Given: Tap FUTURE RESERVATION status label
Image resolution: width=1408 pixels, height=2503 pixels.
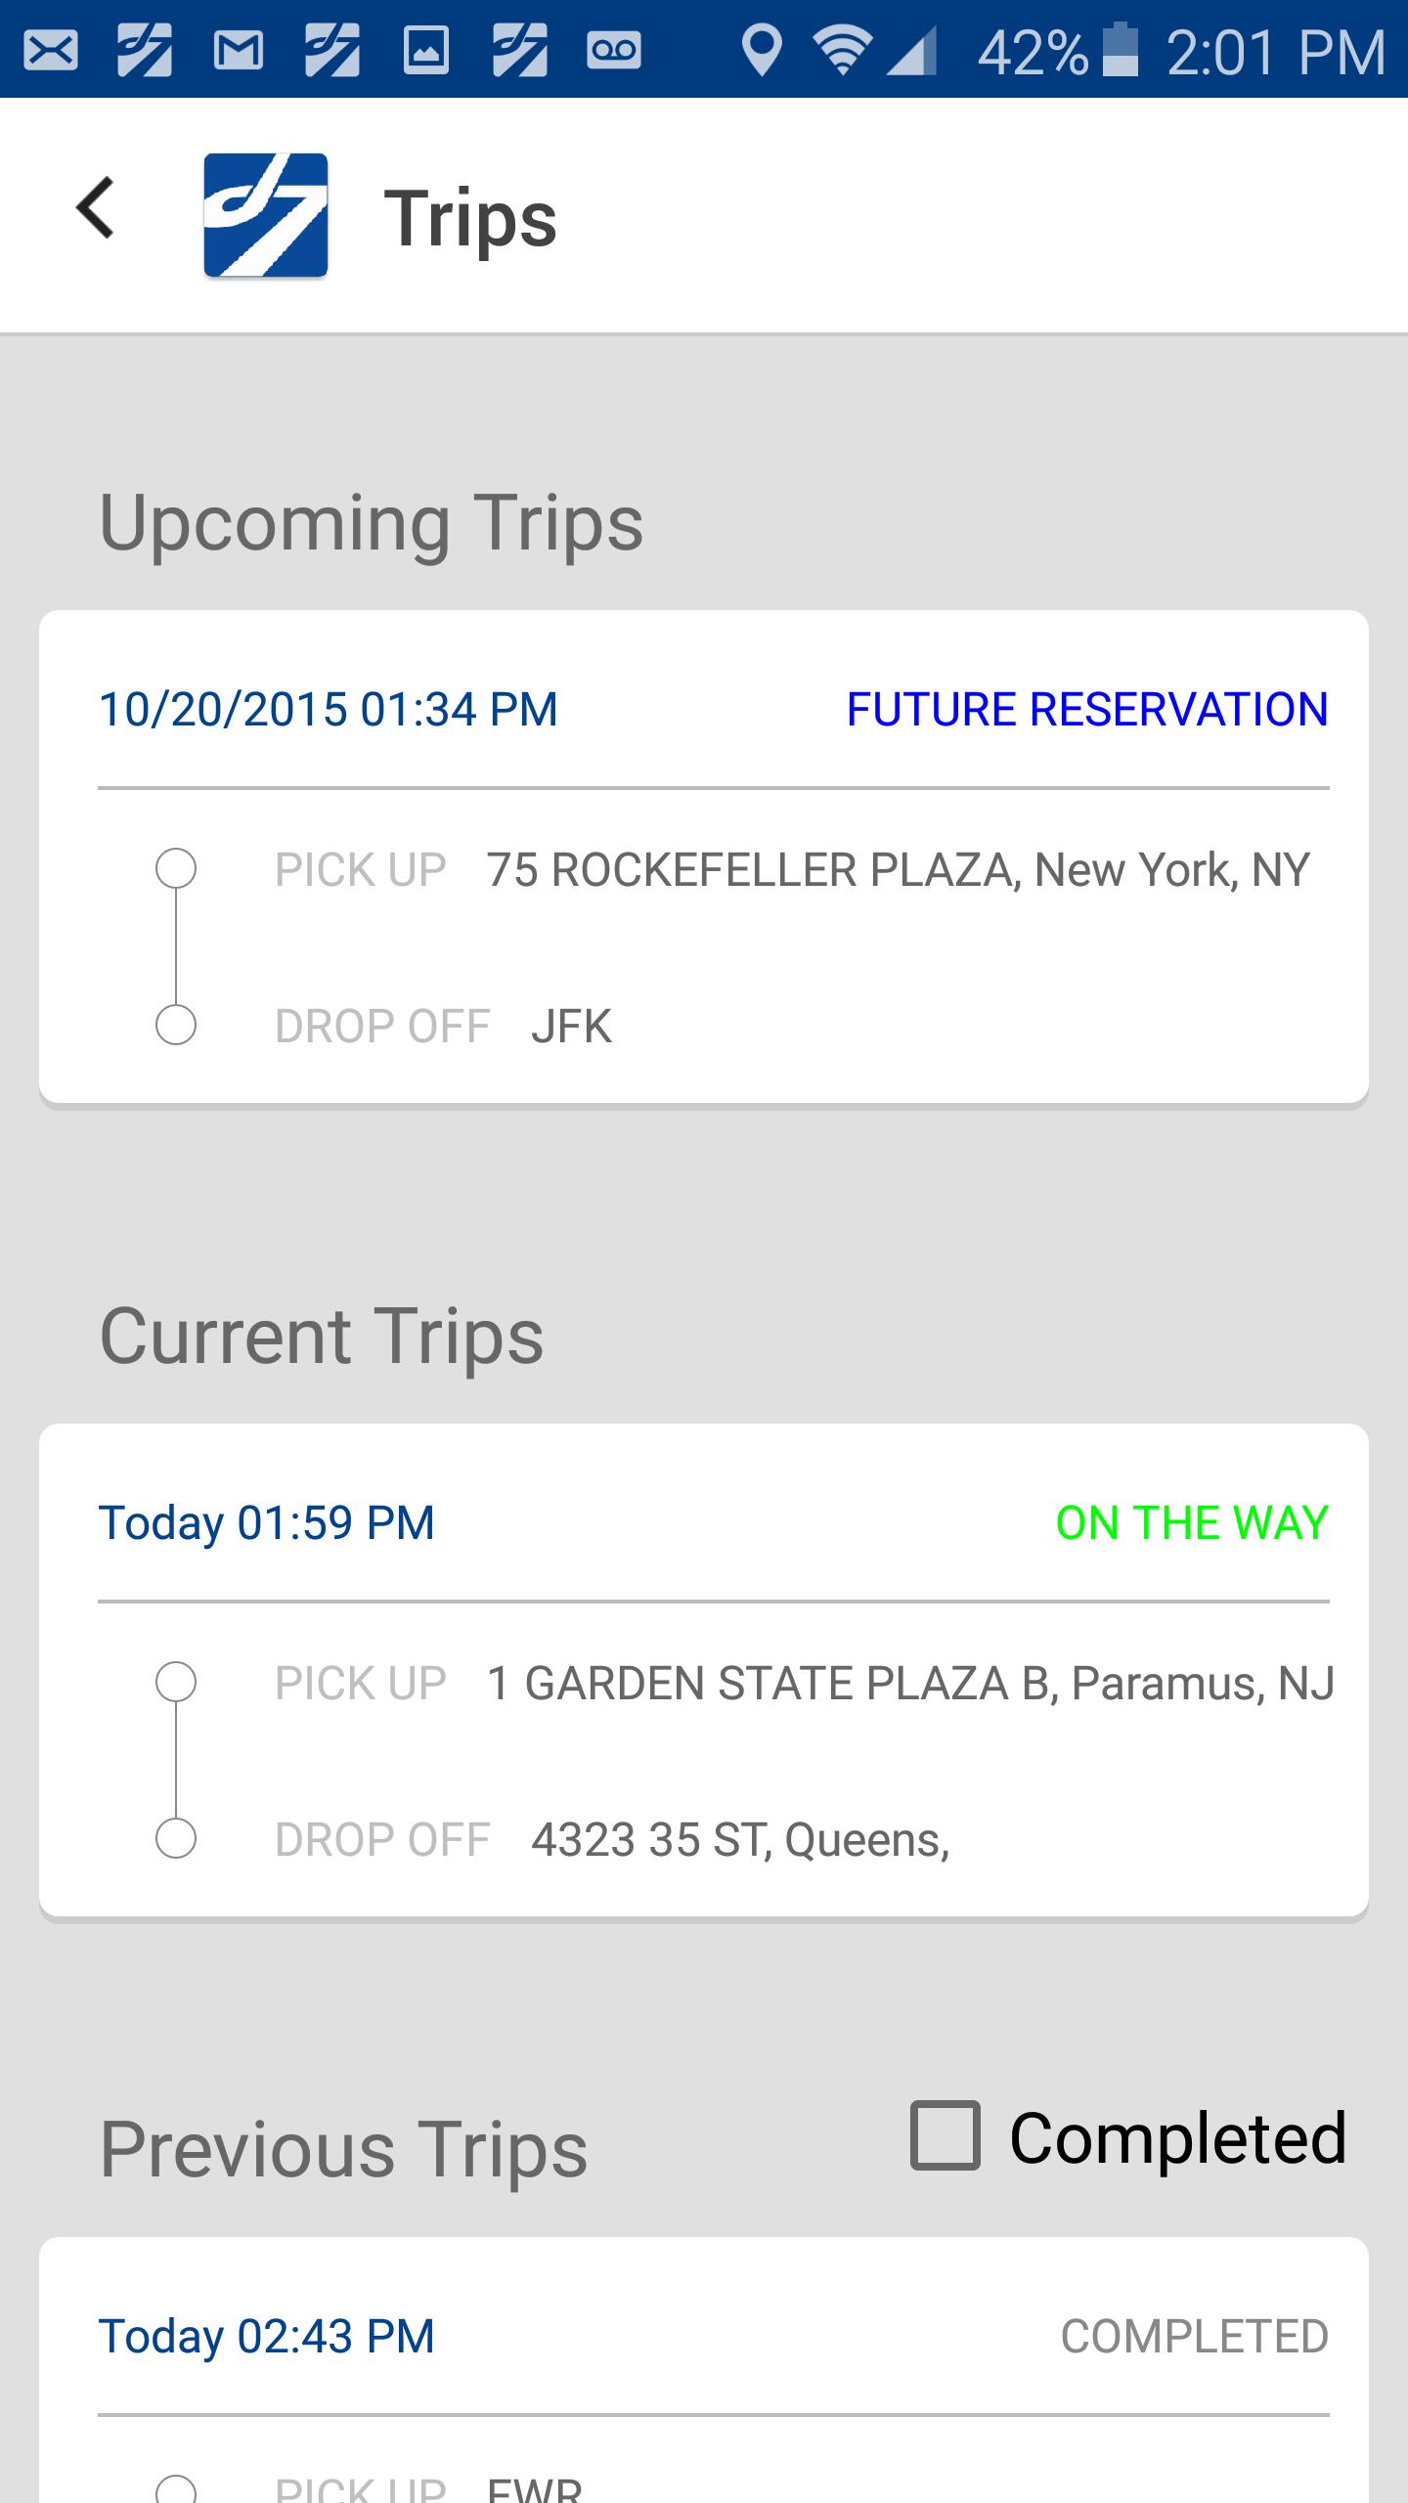Looking at the screenshot, I should pyautogui.click(x=1087, y=709).
